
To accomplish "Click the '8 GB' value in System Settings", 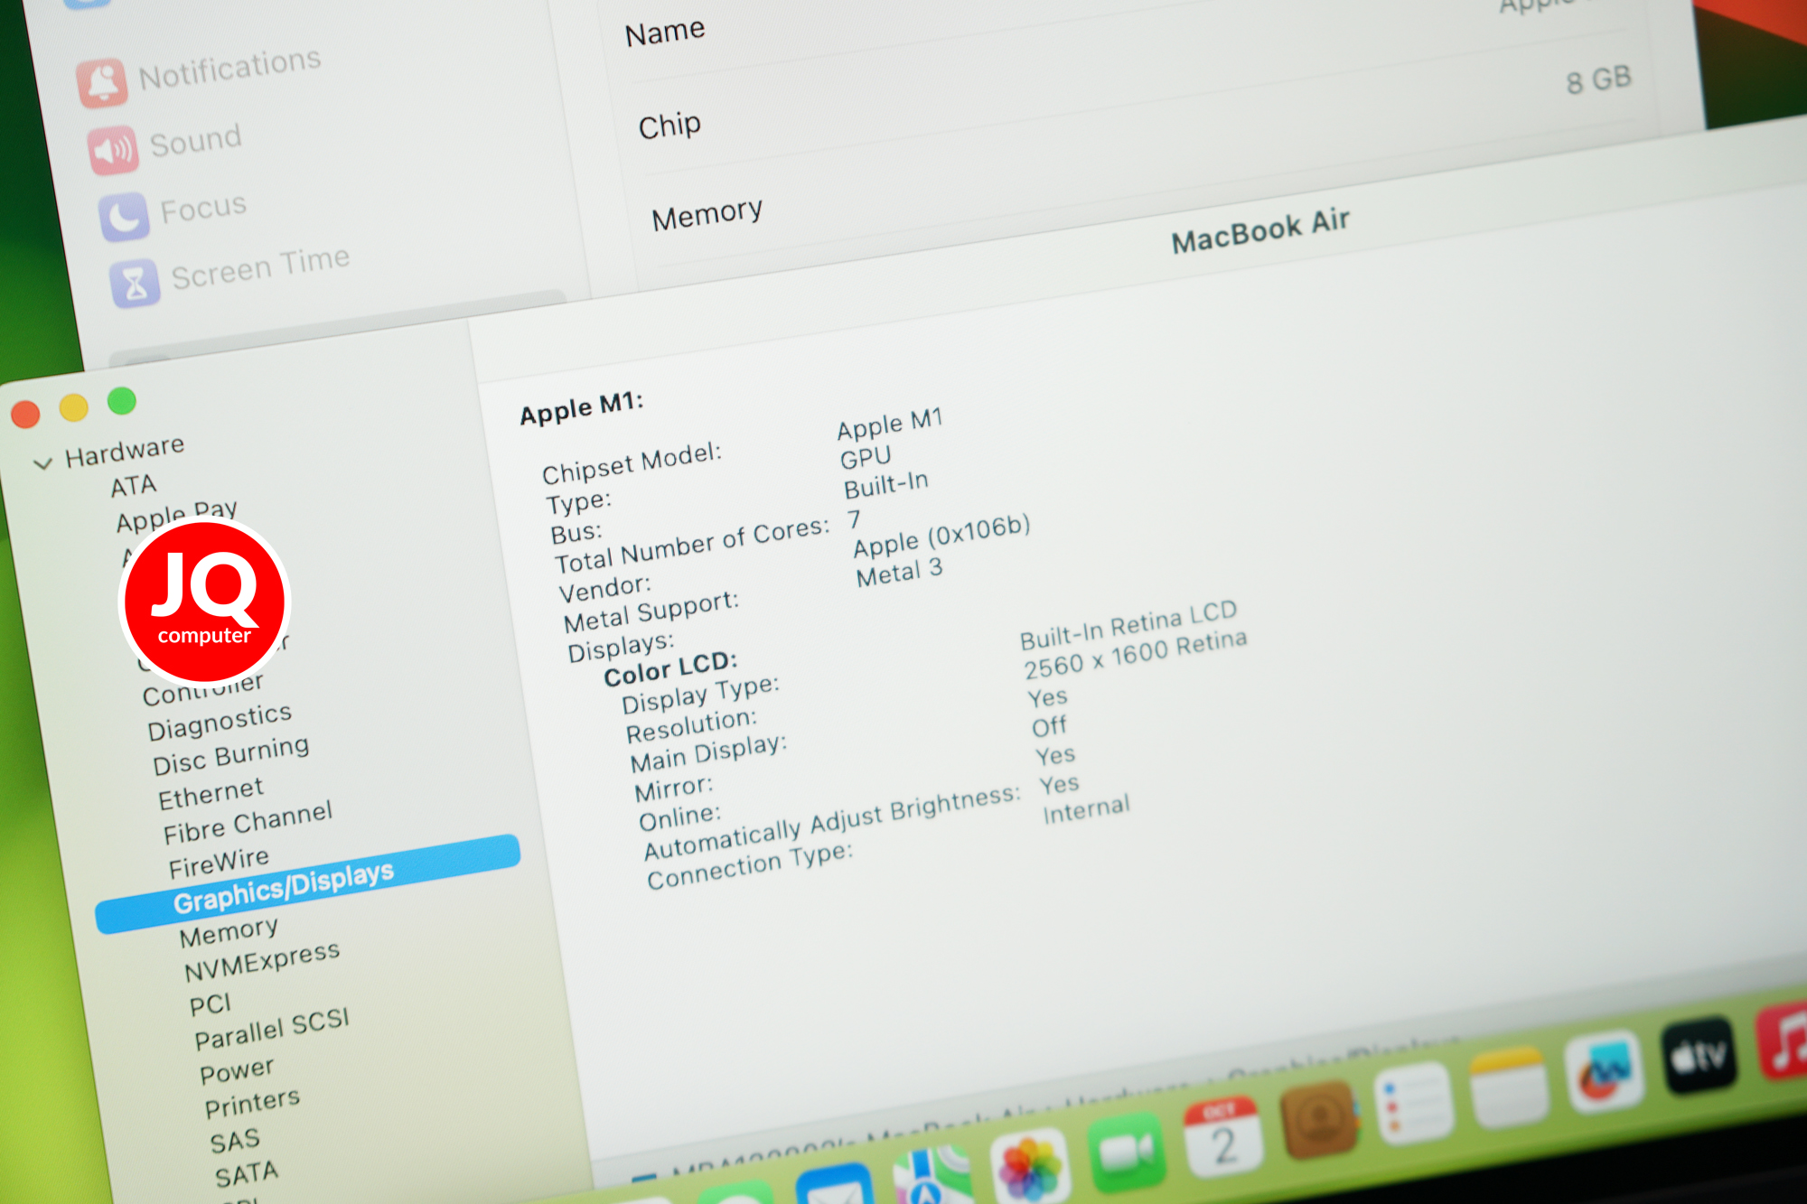I will 1599,80.
